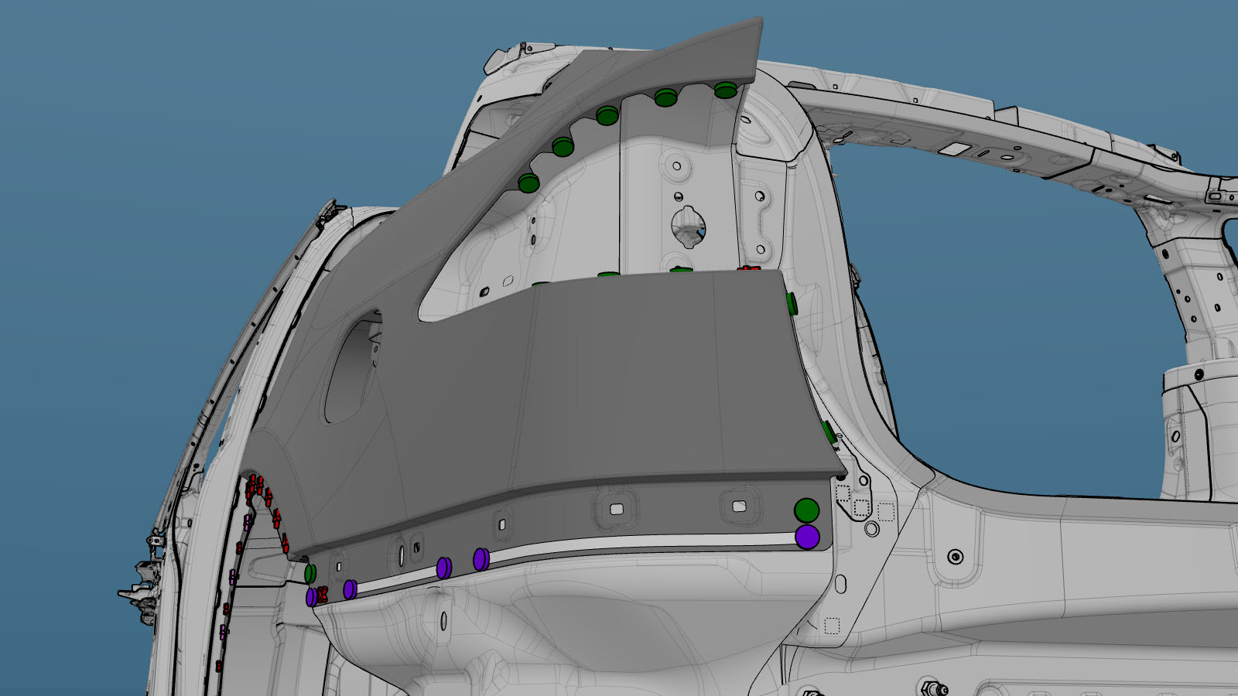Image resolution: width=1238 pixels, height=696 pixels.
Task: Pick the rightmost green clip on the upper arch
Action: coord(725,90)
